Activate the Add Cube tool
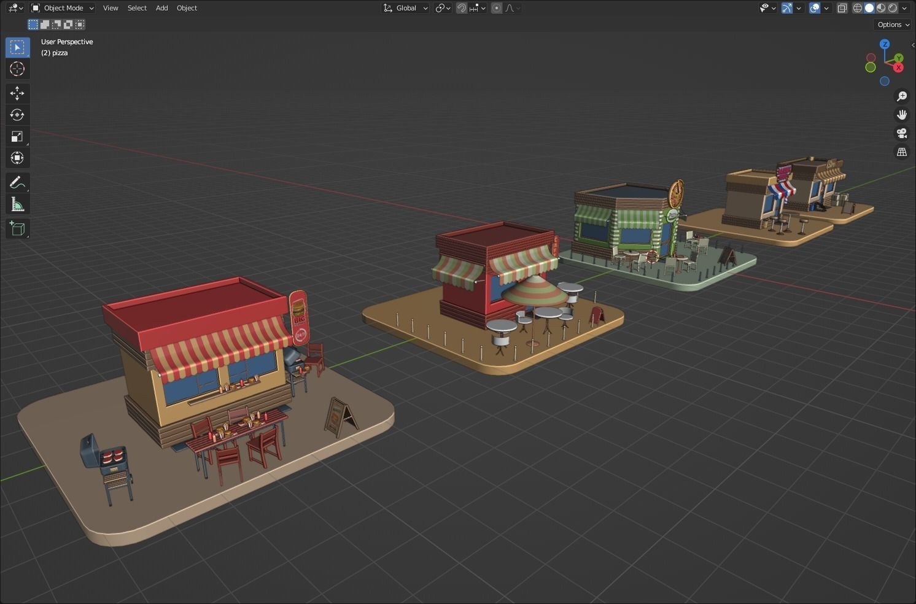The image size is (916, 604). 17,228
